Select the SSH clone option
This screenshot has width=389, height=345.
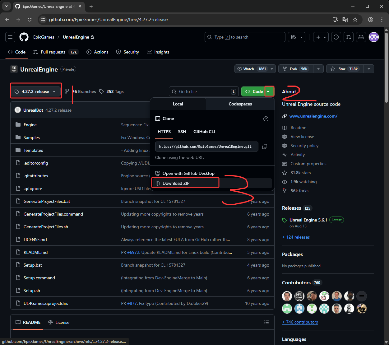(x=182, y=132)
